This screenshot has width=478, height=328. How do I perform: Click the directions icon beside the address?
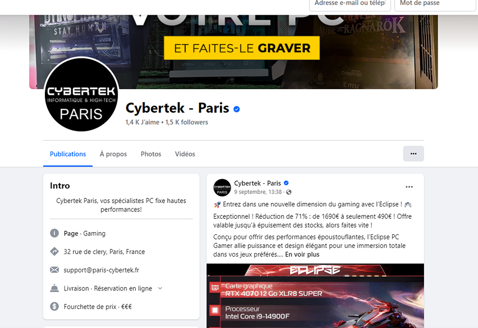54,252
